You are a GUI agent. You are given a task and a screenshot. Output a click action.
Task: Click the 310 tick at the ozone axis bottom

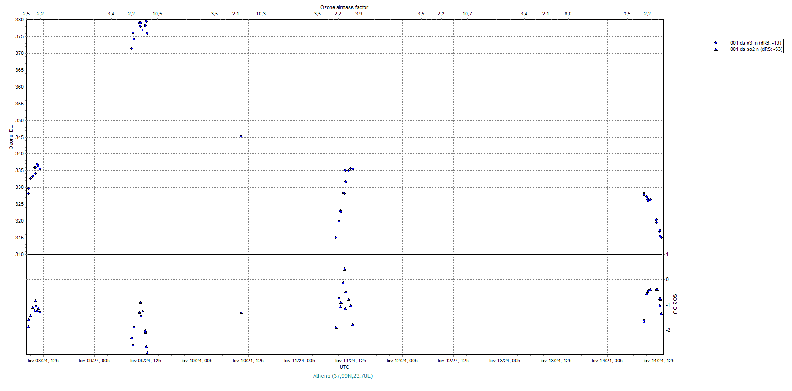pyautogui.click(x=20, y=254)
